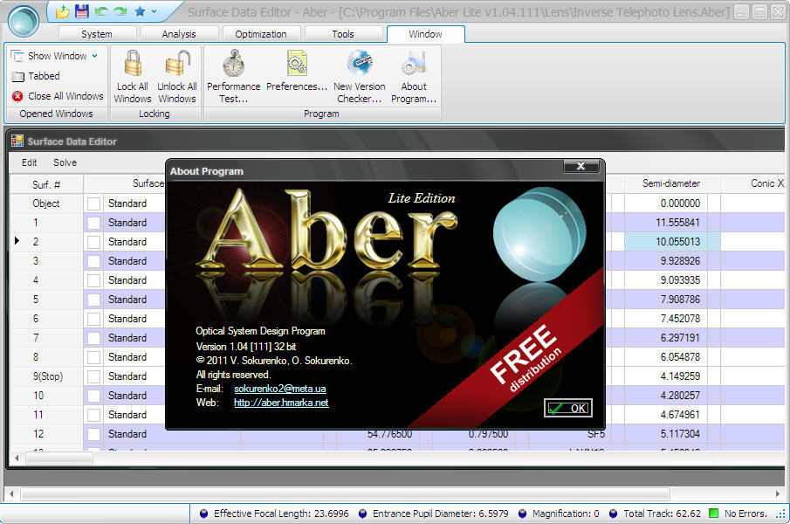Visit the http://aber.hmarka.net web link
Screen dimensions: 790x524
point(281,403)
